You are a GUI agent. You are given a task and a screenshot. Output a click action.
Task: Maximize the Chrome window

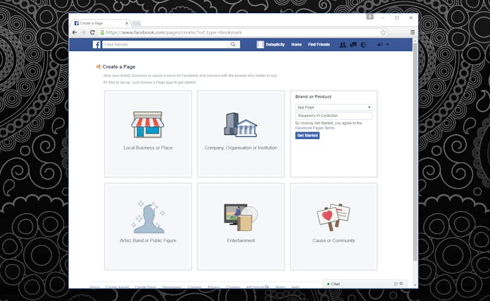(x=397, y=18)
